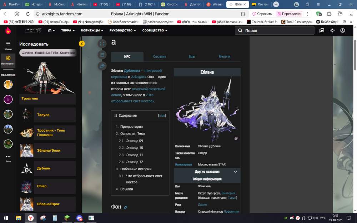Expand the ТЕРРА navigation dropdown

(68, 30)
